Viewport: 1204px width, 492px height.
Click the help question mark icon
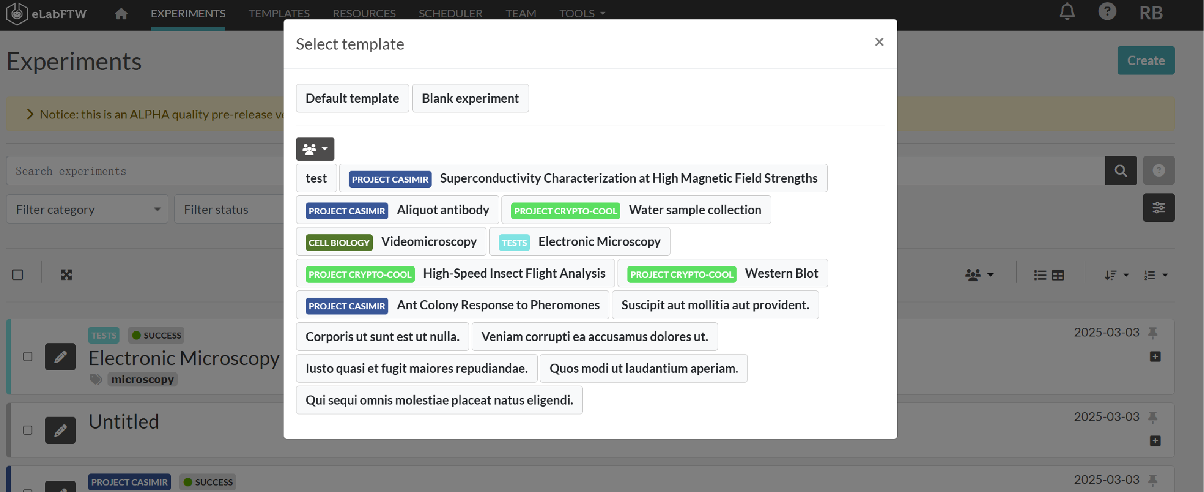(1107, 12)
